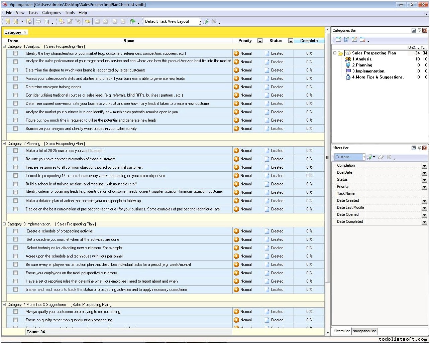Screen dimensions: 430x344
Task: Click the maximize icon on Categories Bar panel
Action: [414, 30]
